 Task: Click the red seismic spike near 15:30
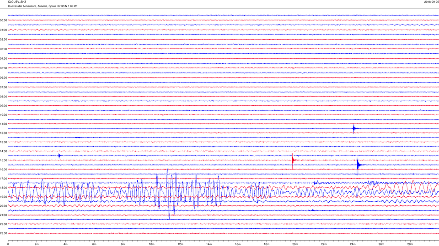[293, 160]
